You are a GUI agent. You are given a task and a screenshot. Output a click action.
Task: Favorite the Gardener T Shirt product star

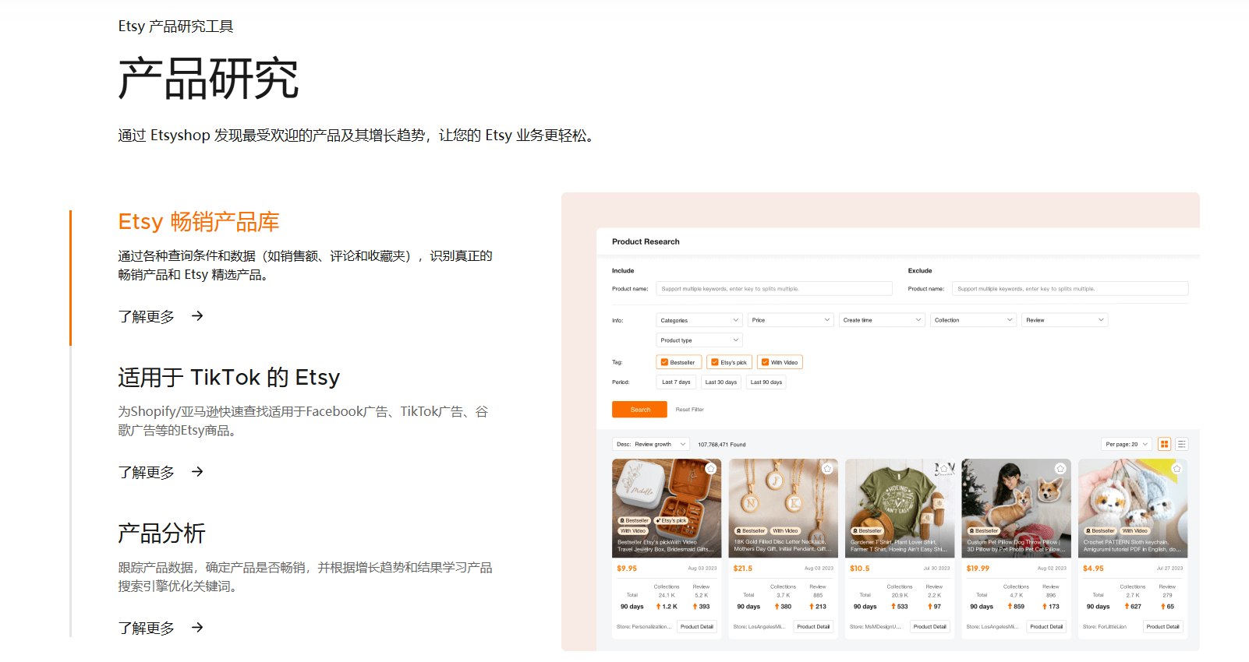click(x=944, y=469)
